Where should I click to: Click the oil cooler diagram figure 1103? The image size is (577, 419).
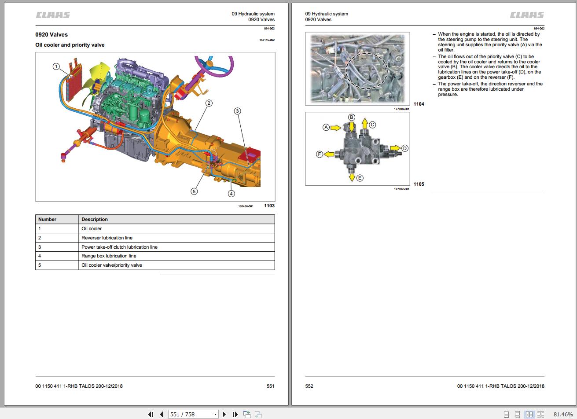tap(155, 127)
